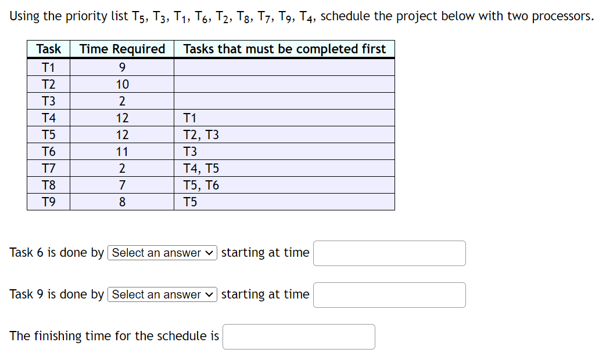Select the T5 row in the table

point(48,134)
